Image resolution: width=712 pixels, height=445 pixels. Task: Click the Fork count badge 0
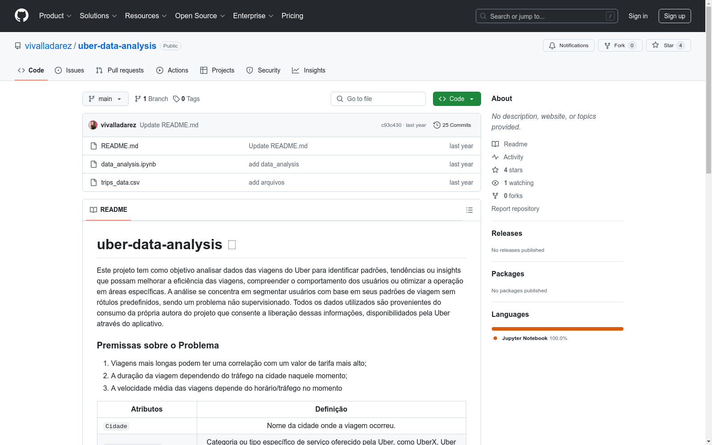tap(632, 45)
